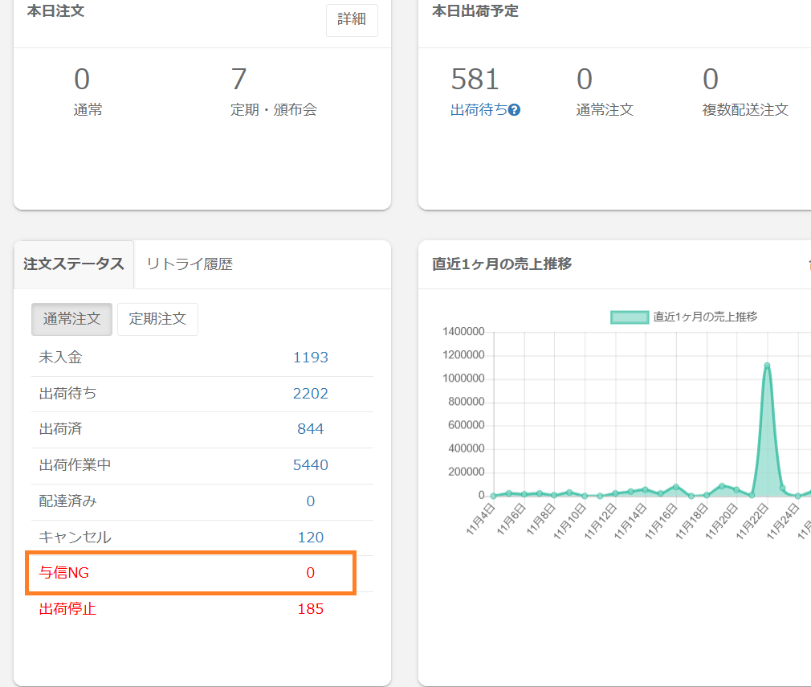This screenshot has height=687, width=811.
Task: Select the 11月16日 data point on chart
Action: tap(676, 487)
